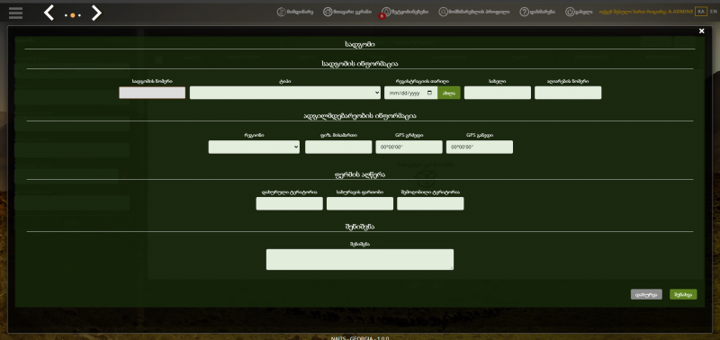
Task: Click the mm/dd/yyyy registration date field
Action: pyautogui.click(x=411, y=93)
